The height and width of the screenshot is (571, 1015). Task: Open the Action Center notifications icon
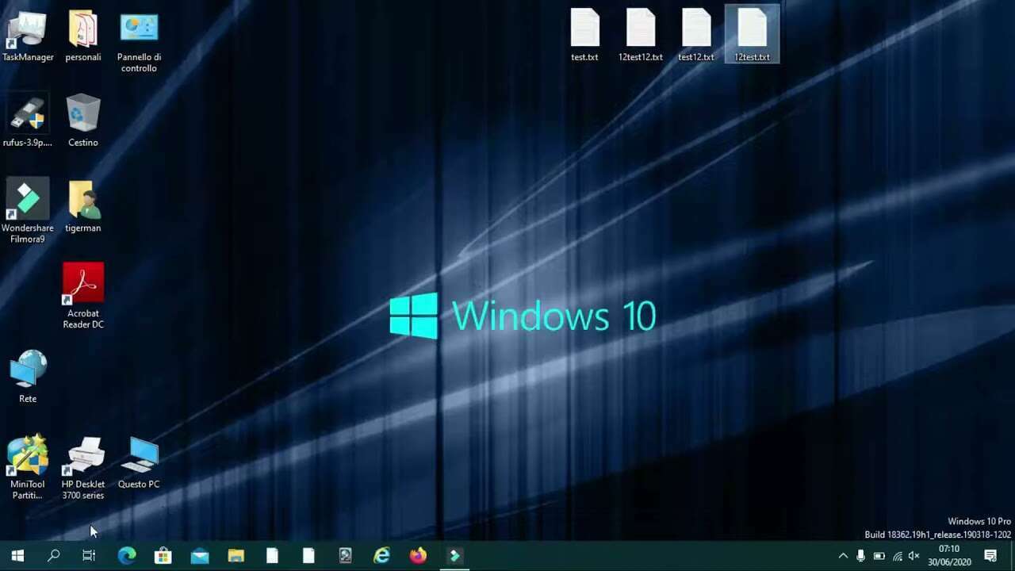[990, 556]
